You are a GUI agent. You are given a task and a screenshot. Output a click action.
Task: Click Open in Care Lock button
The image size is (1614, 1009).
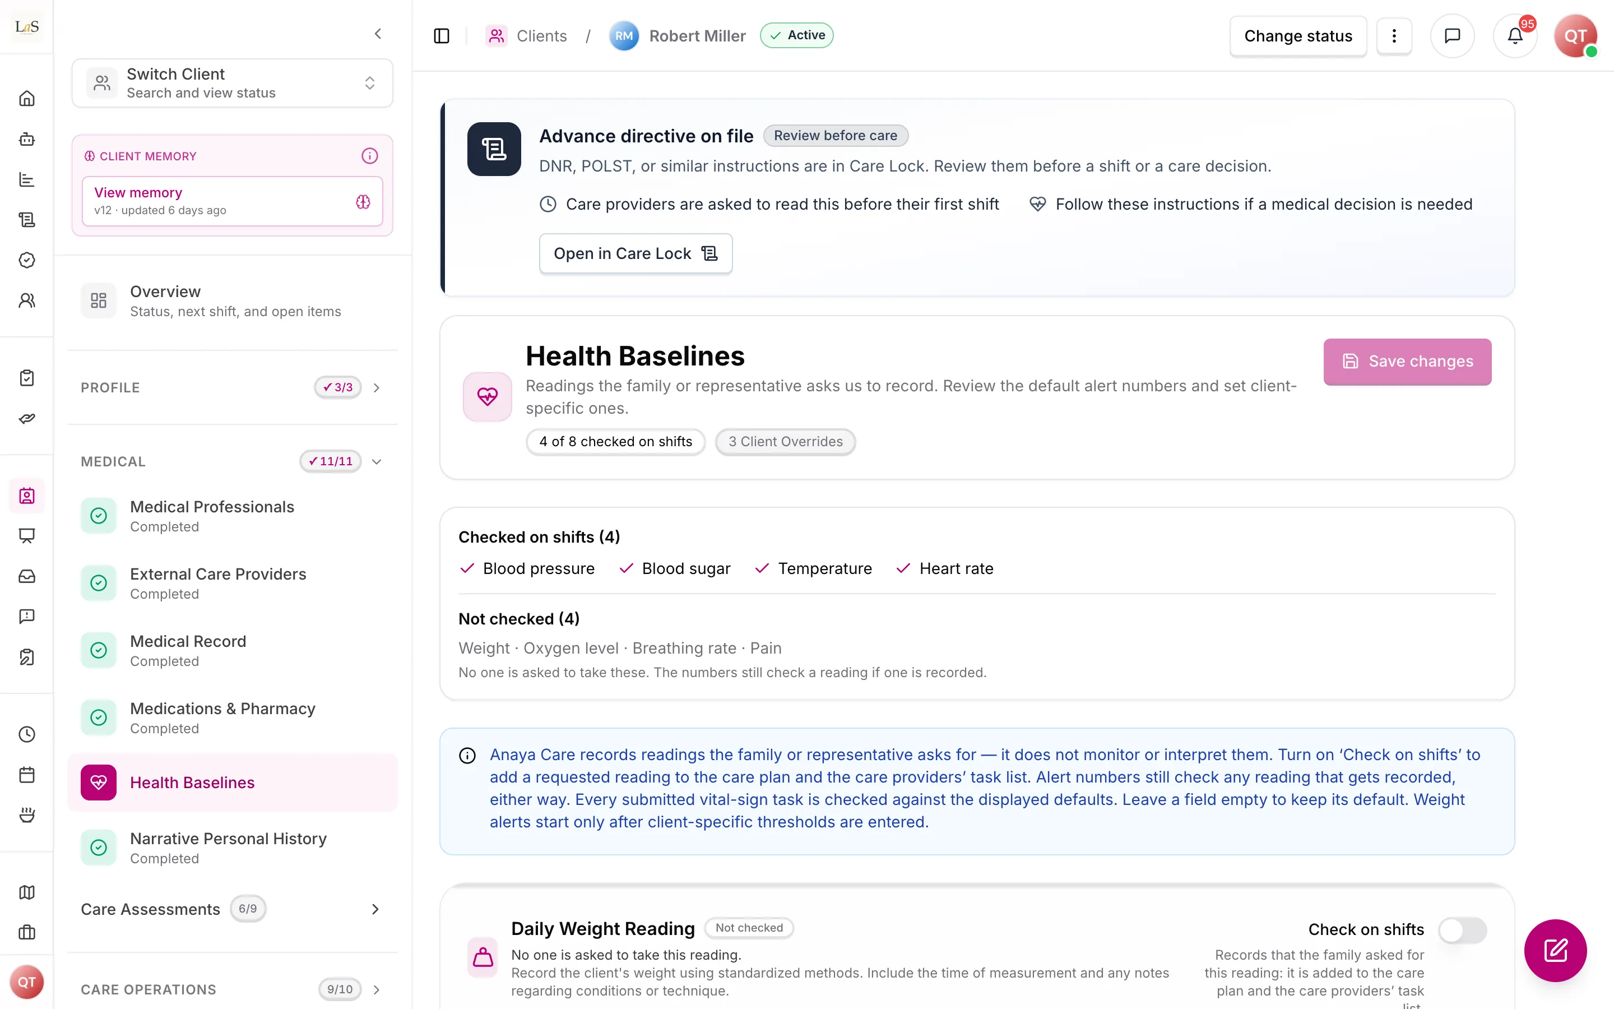[636, 253]
